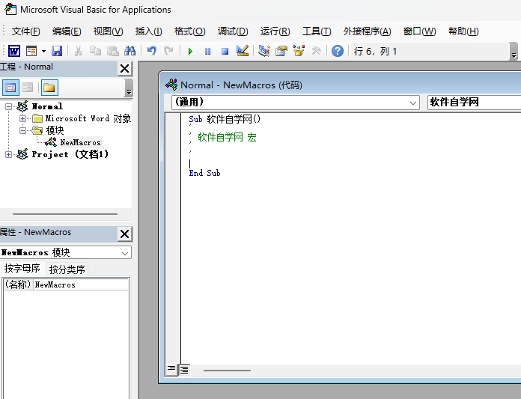Expand Project (文档1) tree node
Screen dimensions: 521x399
[x=9, y=154]
